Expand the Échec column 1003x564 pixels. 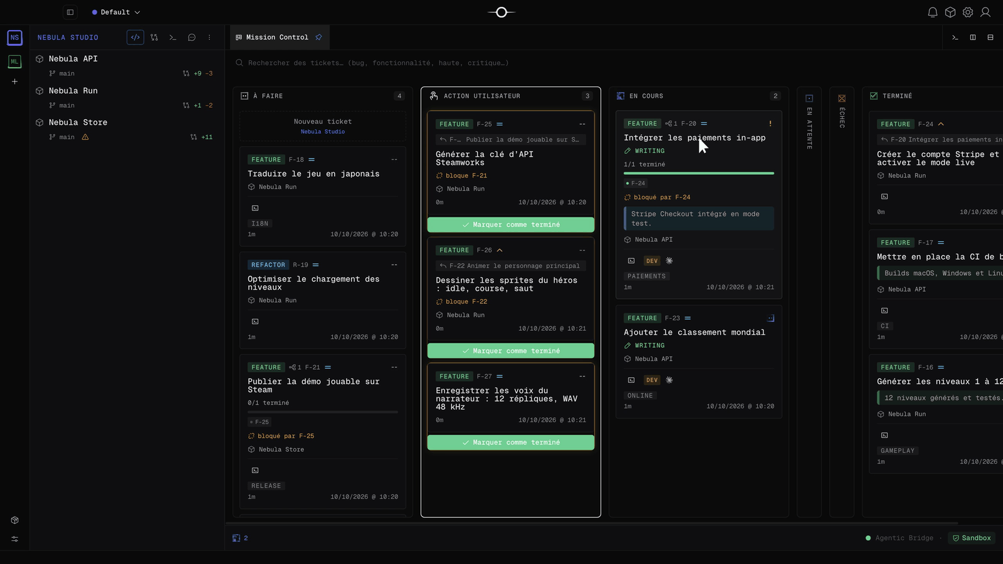pos(842,302)
